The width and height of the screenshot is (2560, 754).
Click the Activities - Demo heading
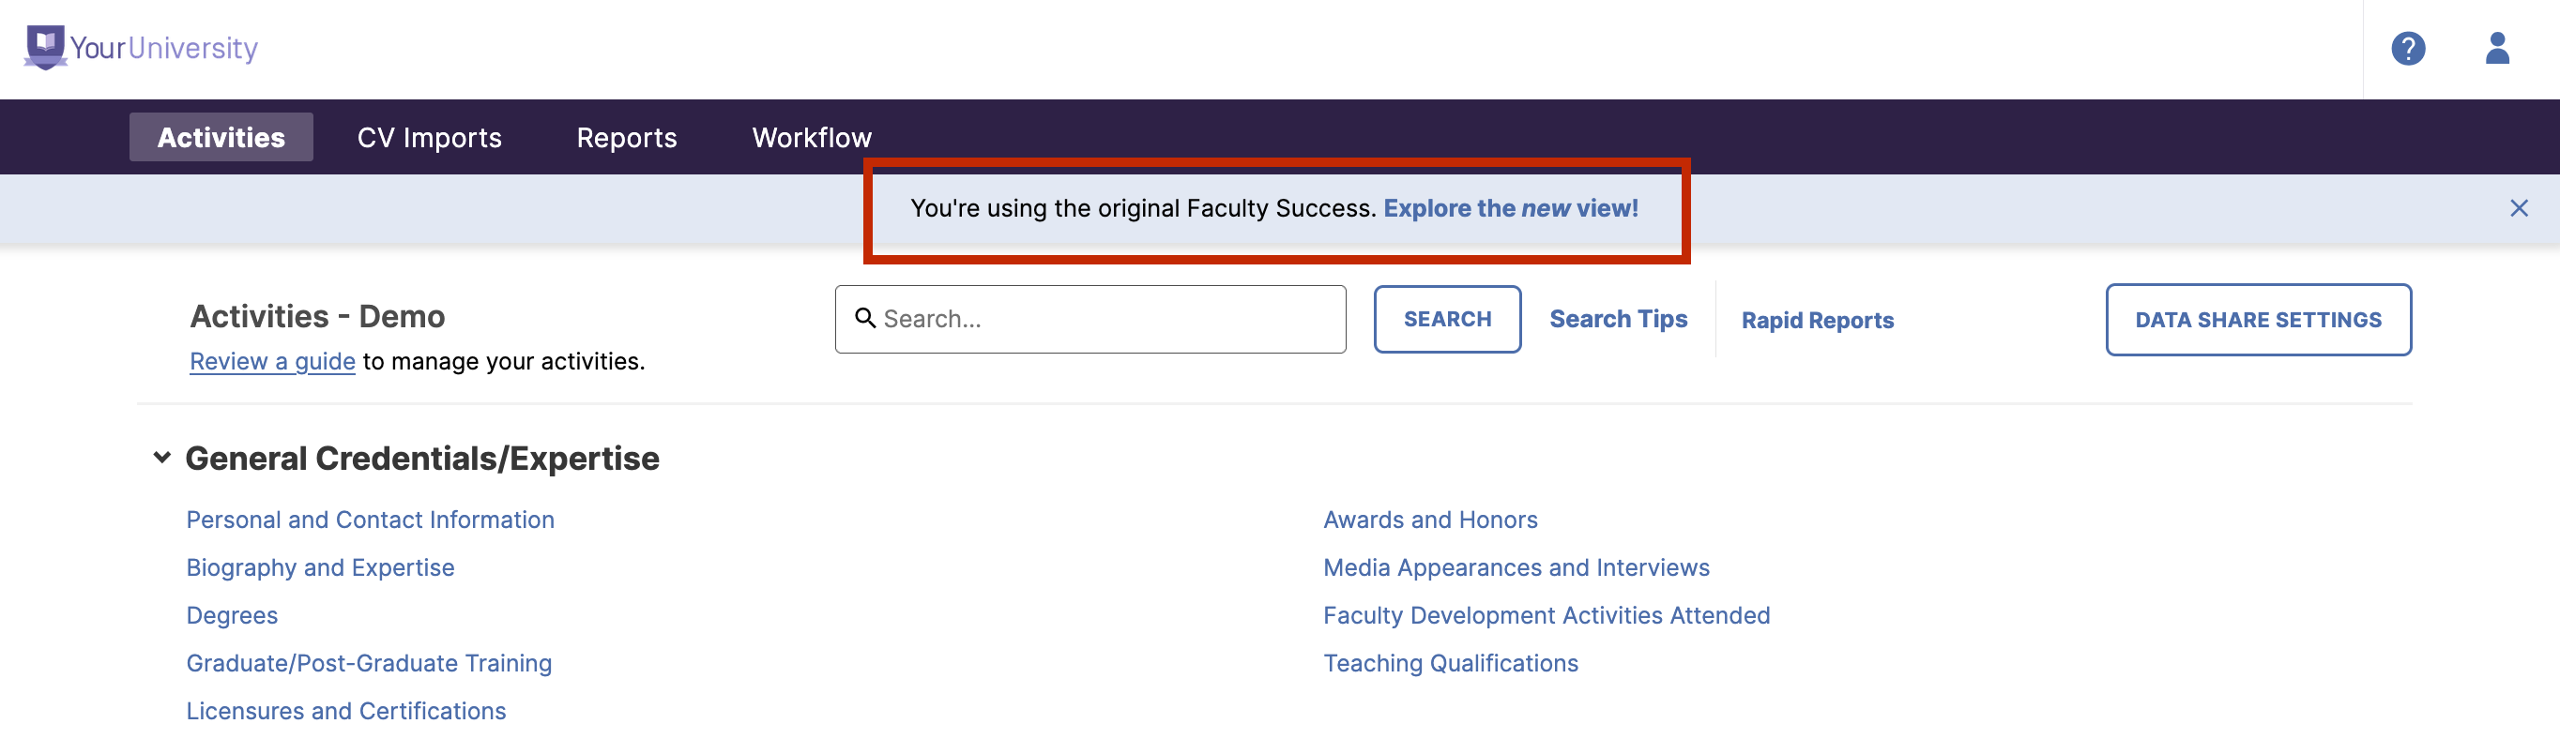click(x=317, y=316)
